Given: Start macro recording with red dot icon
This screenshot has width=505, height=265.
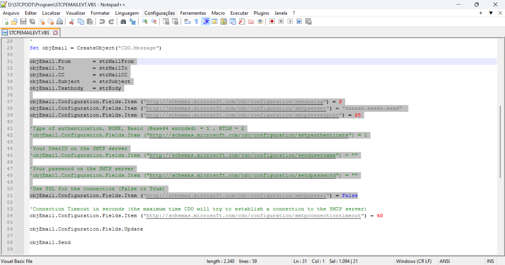Looking at the screenshot, I should point(272,22).
